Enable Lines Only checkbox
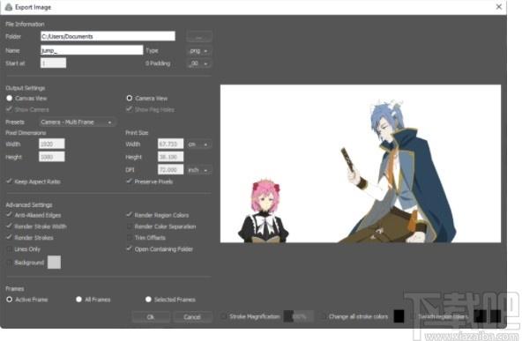Image resolution: width=522 pixels, height=341 pixels. point(9,248)
